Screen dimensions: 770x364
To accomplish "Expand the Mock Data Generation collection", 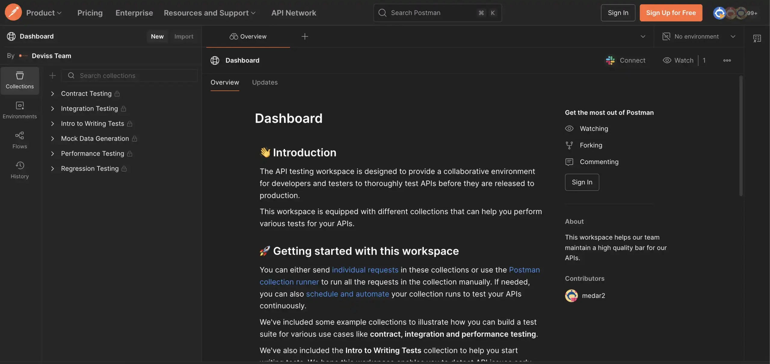I will pos(52,139).
